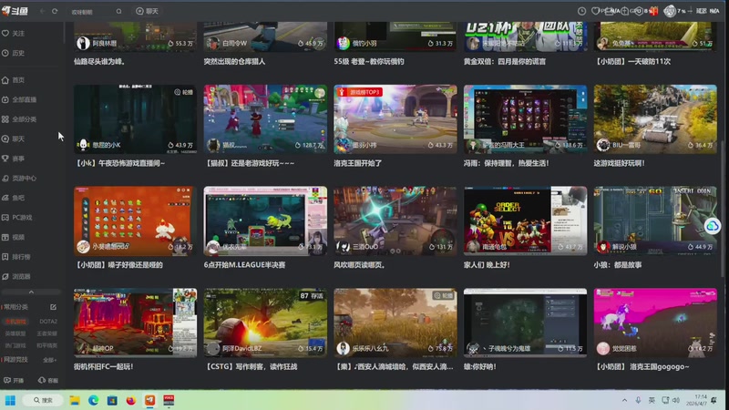Open the 一天破防11次 stream title
Image resolution: width=729 pixels, height=410 pixels.
632,61
